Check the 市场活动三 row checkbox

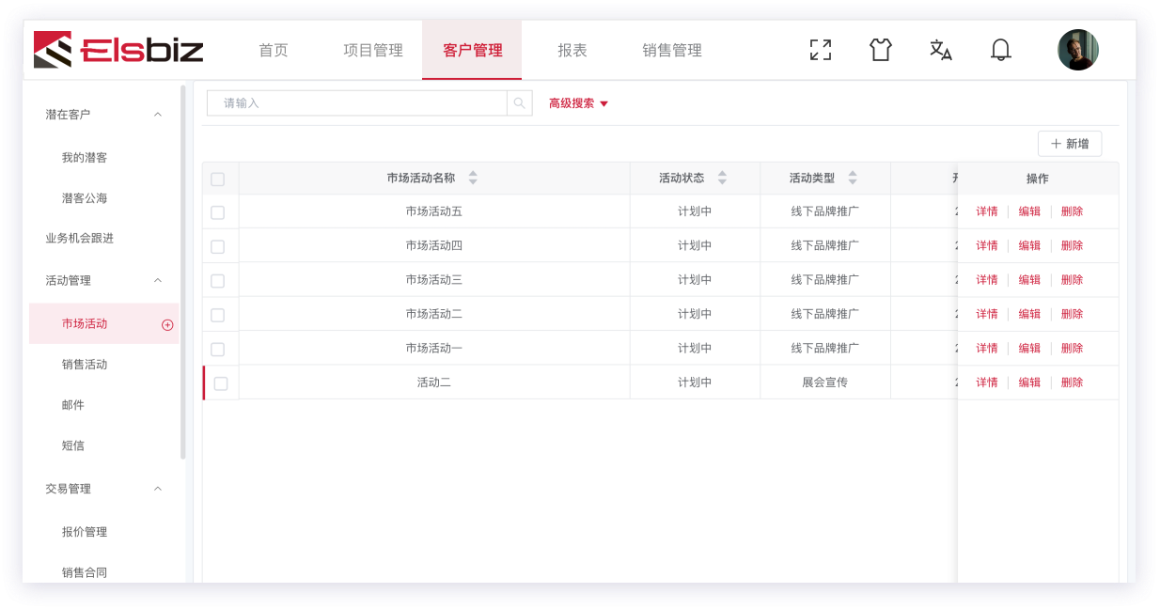(x=218, y=281)
